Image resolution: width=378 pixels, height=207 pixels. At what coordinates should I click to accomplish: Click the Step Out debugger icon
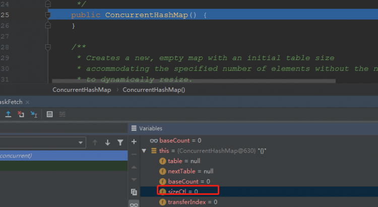[x=7, y=115]
